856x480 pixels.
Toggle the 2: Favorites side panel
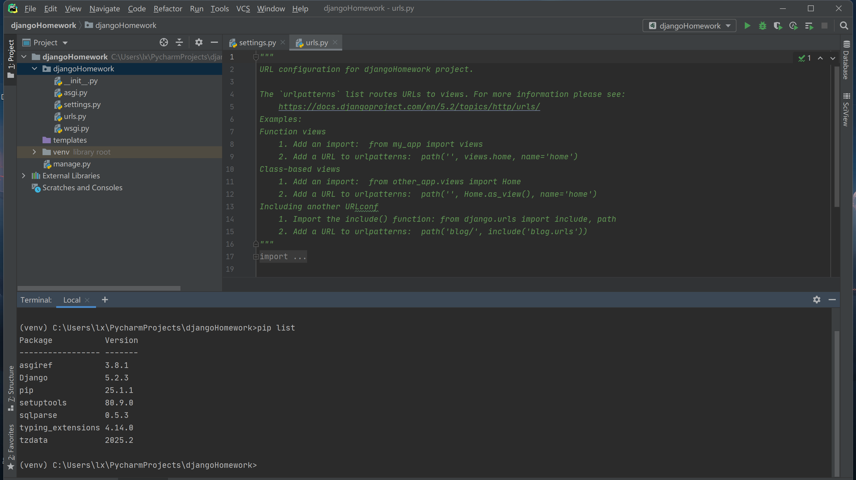tap(11, 447)
